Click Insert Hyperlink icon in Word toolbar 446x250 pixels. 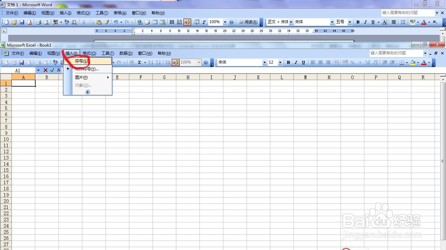coord(140,22)
